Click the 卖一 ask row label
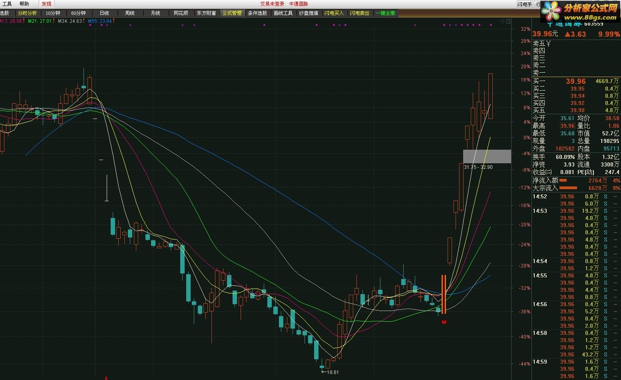Image resolution: width=621 pixels, height=380 pixels. tap(539, 73)
